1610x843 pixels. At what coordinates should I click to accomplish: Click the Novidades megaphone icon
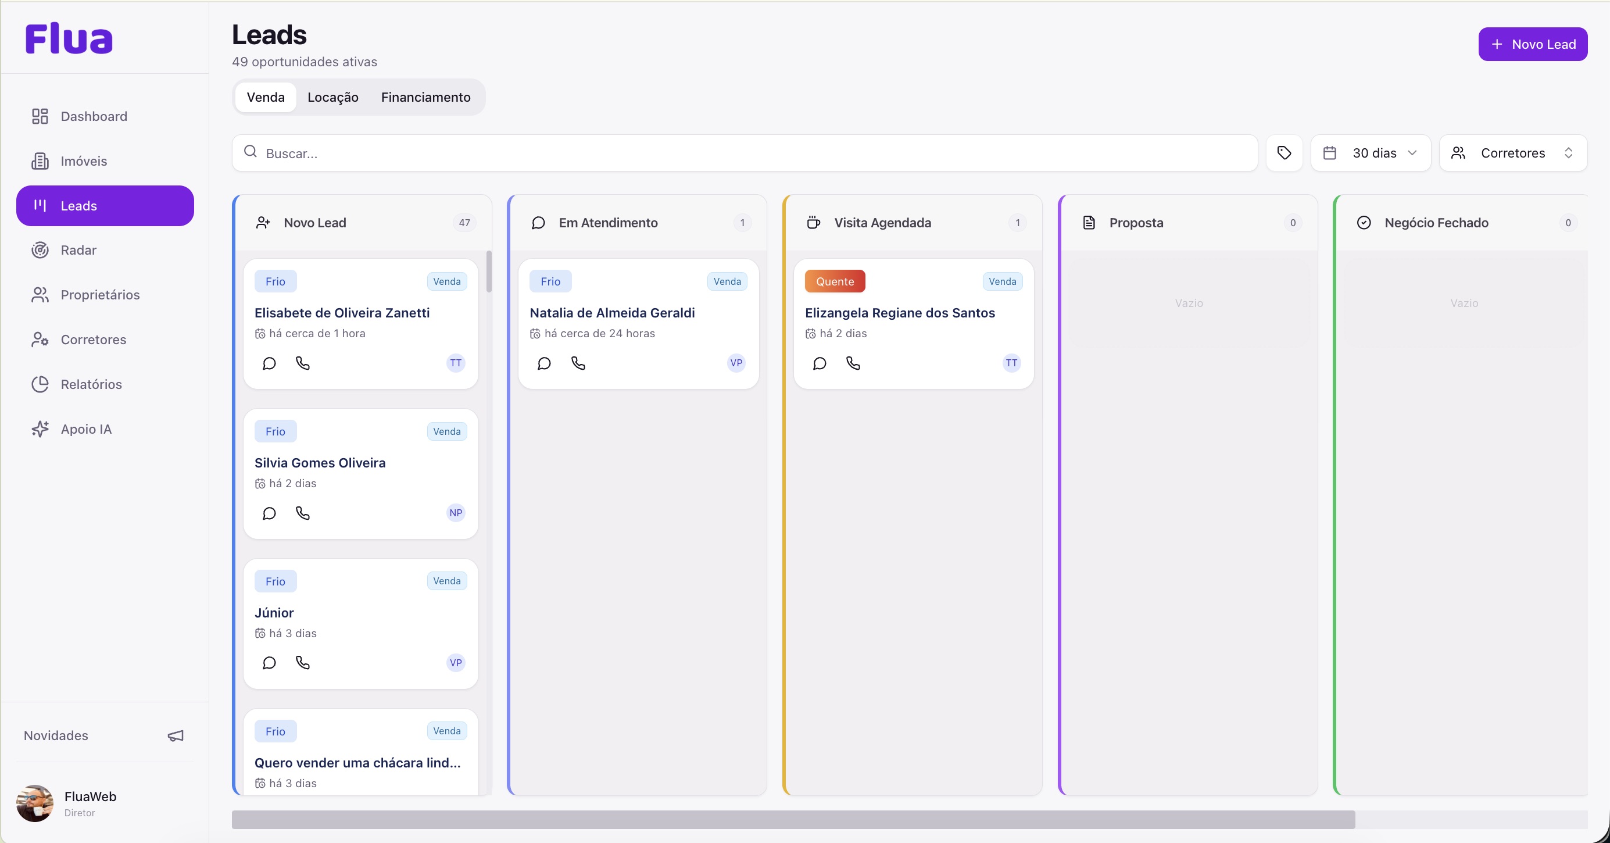point(176,735)
